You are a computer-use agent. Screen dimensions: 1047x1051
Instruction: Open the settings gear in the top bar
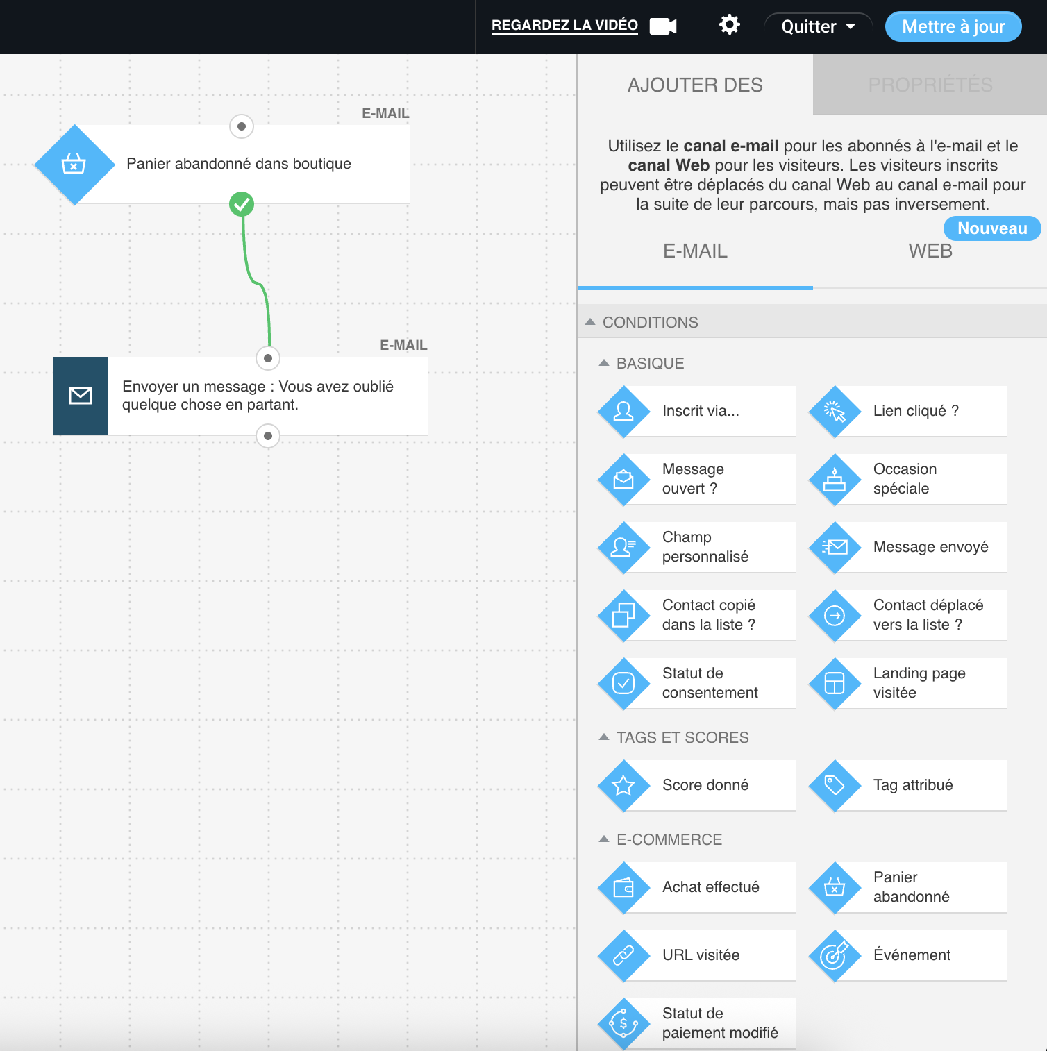[729, 26]
